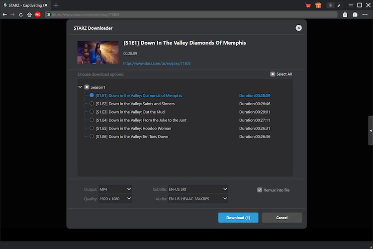This screenshot has height=249, width=373.
Task: Click the STARZ favicon in address bar
Action: [x=49, y=15]
